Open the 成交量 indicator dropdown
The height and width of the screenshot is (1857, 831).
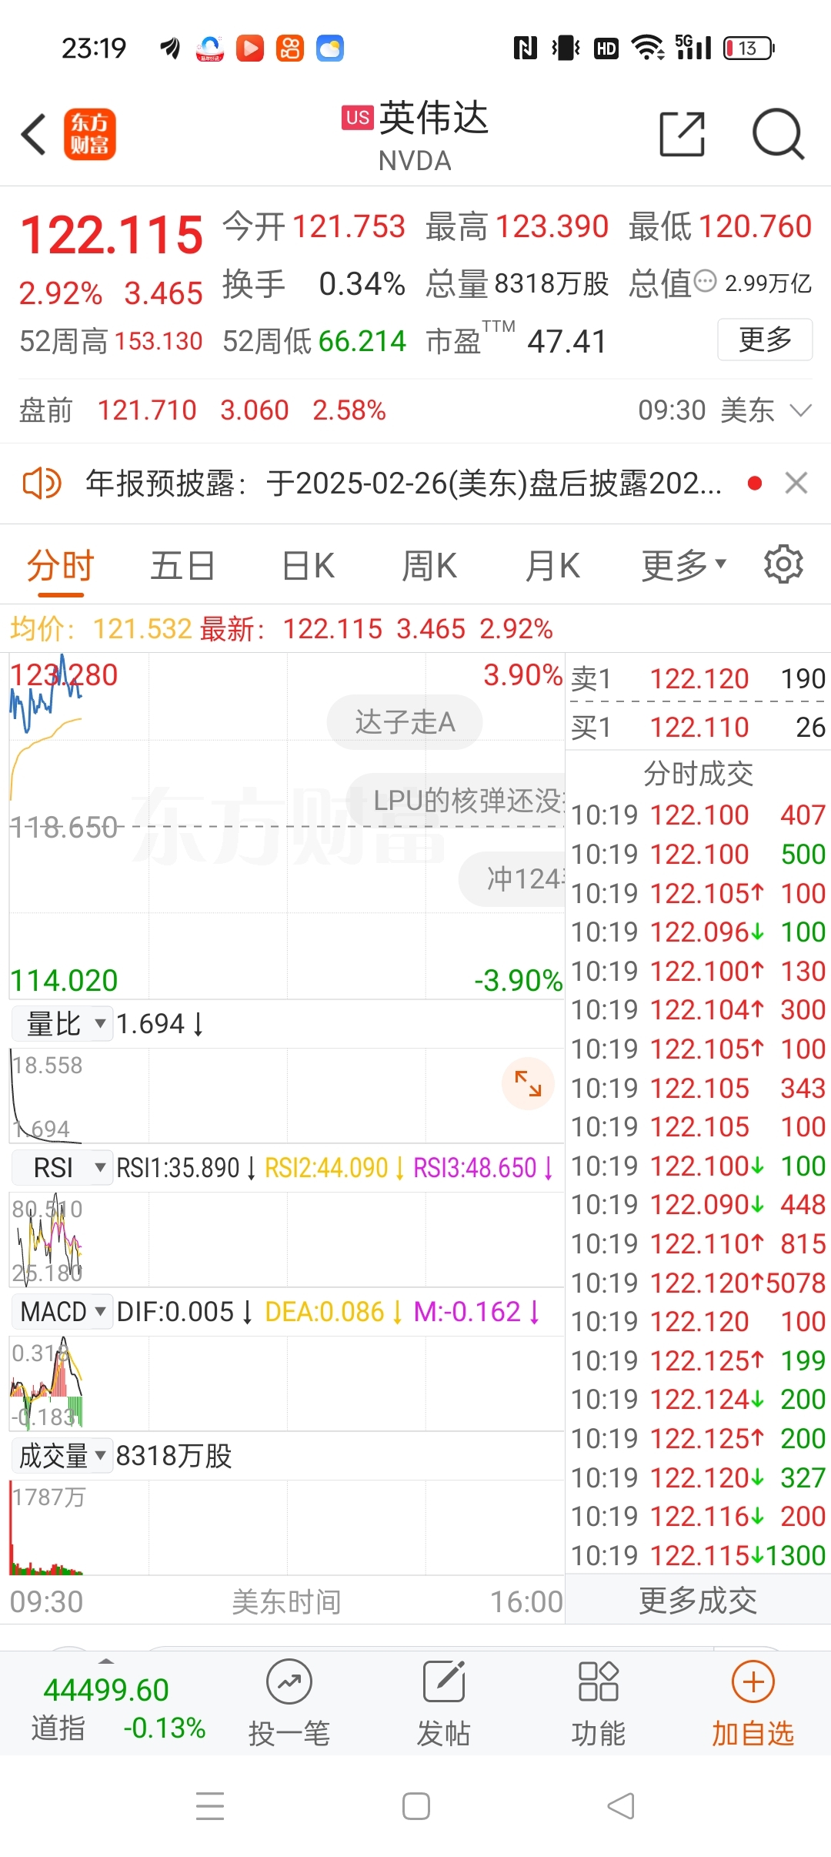pos(62,1455)
